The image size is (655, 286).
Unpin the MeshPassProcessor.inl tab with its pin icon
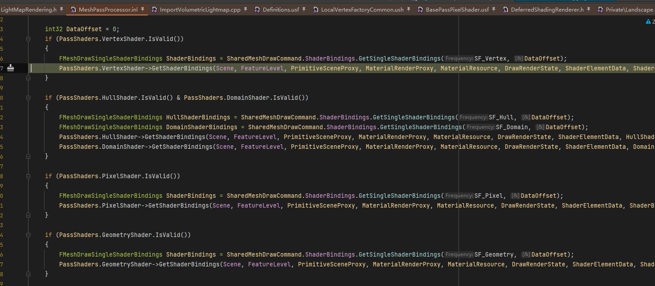click(142, 9)
